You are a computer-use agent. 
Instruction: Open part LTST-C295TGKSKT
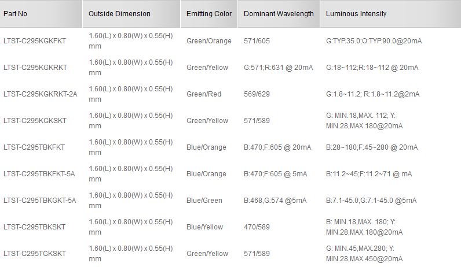[35, 254]
